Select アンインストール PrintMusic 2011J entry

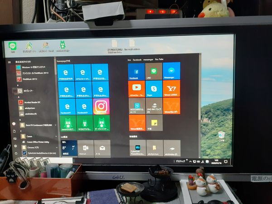pos(33,73)
